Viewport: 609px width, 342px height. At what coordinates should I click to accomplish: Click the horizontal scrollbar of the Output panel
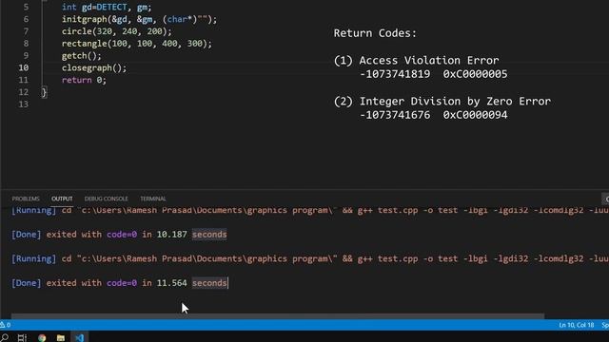(278, 316)
